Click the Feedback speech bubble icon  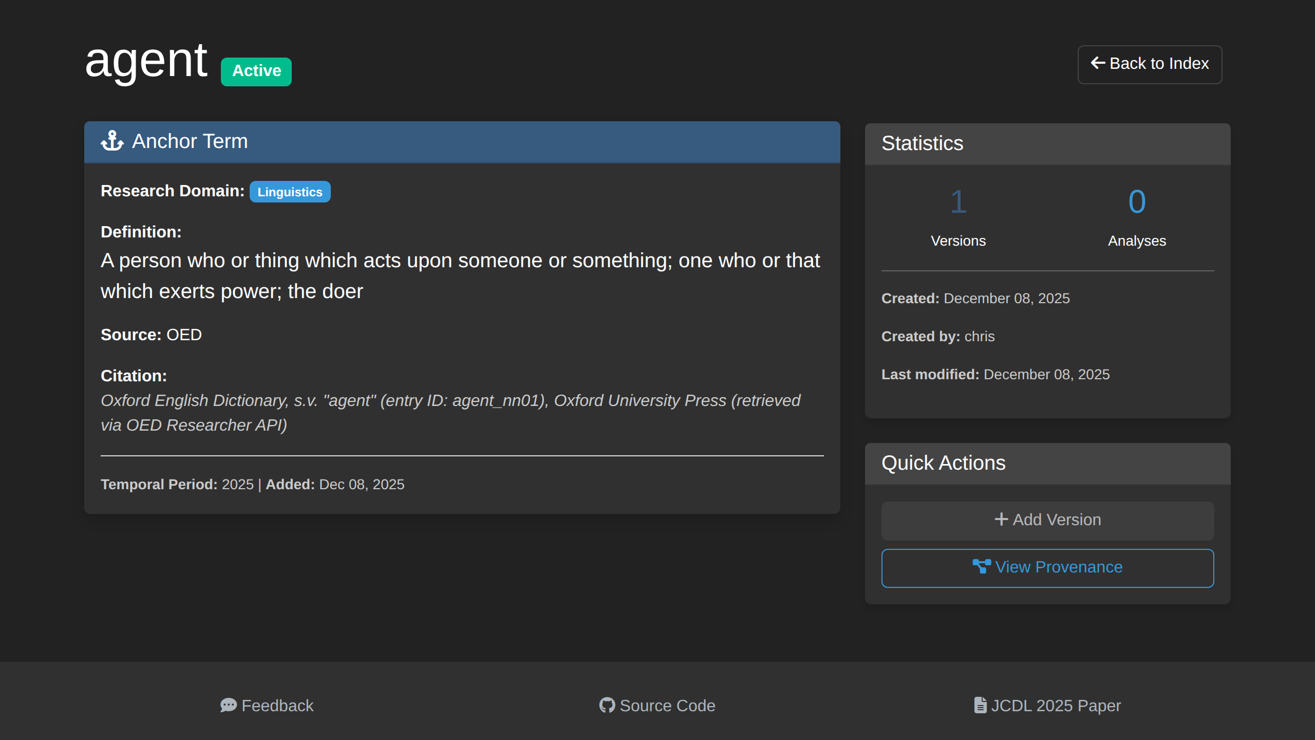(x=228, y=705)
